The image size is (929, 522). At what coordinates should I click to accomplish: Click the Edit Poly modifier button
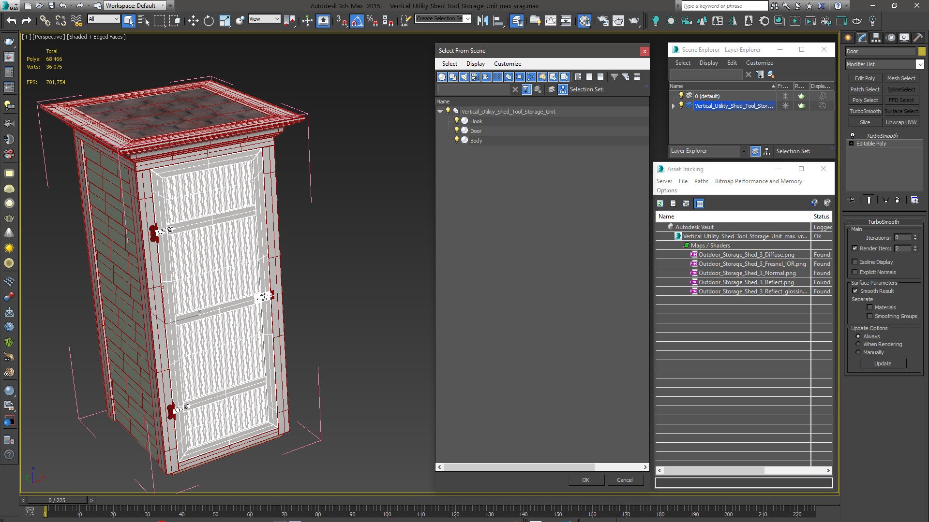[865, 78]
